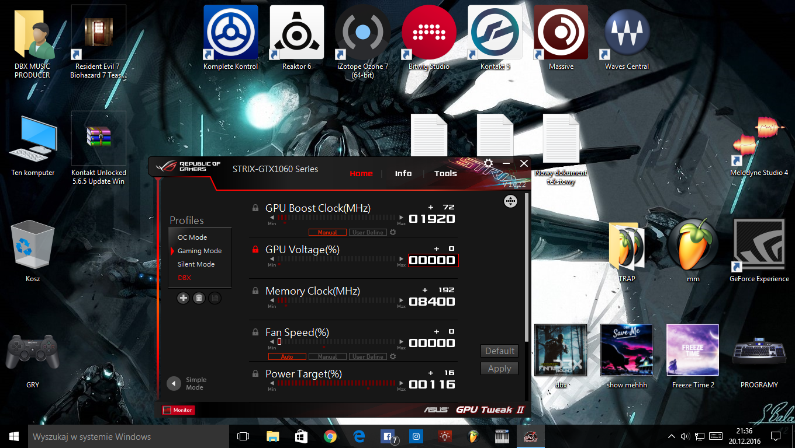The width and height of the screenshot is (795, 448).
Task: Select the Reaktor 6 desktop icon
Action: click(296, 38)
